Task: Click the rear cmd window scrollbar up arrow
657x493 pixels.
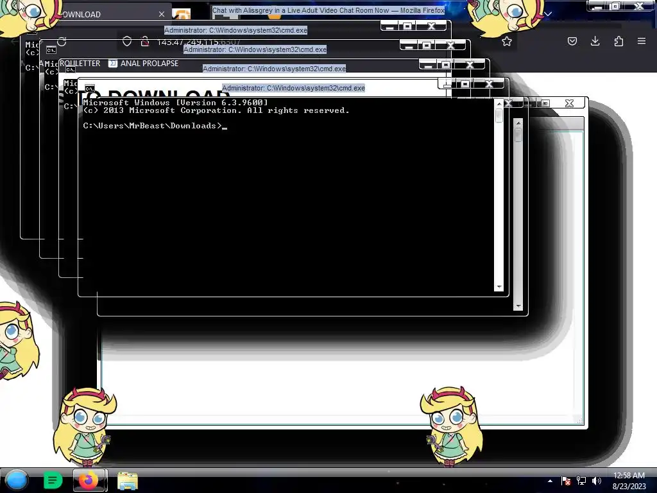Action: (518, 123)
